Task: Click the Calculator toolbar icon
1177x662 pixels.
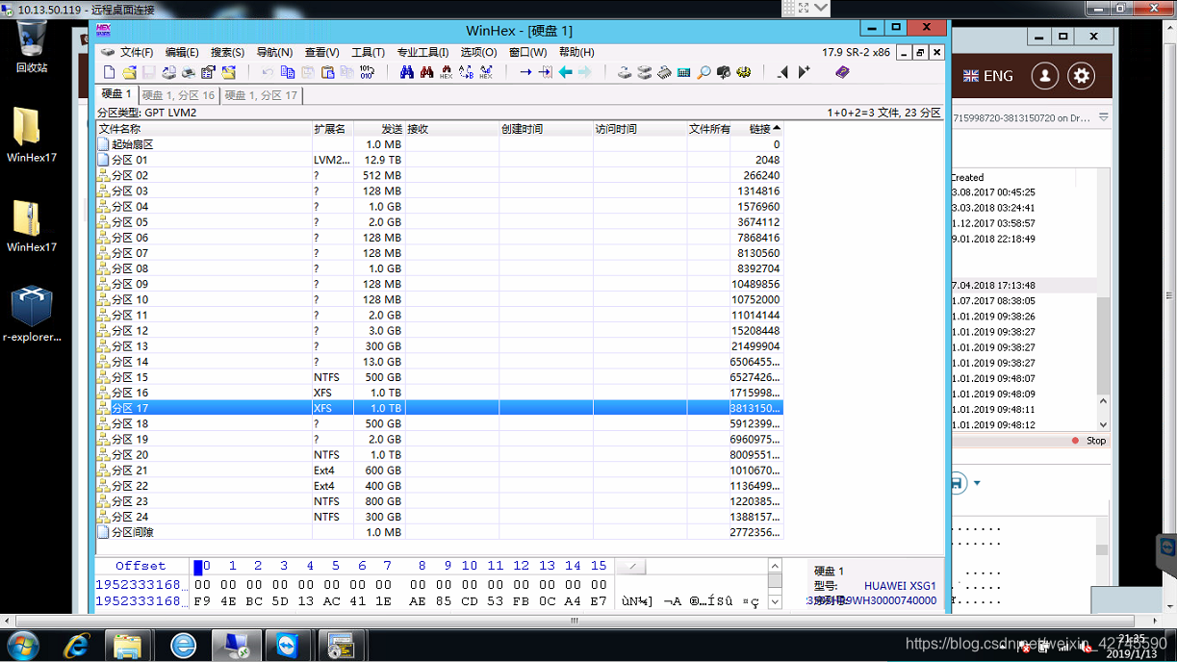Action: pos(684,72)
